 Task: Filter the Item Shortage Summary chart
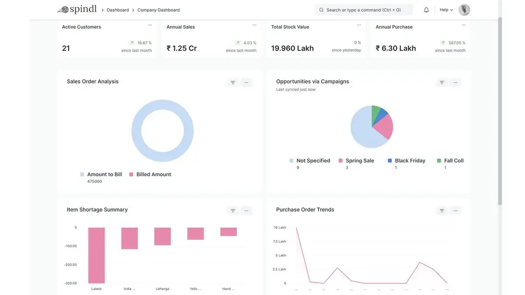point(233,210)
